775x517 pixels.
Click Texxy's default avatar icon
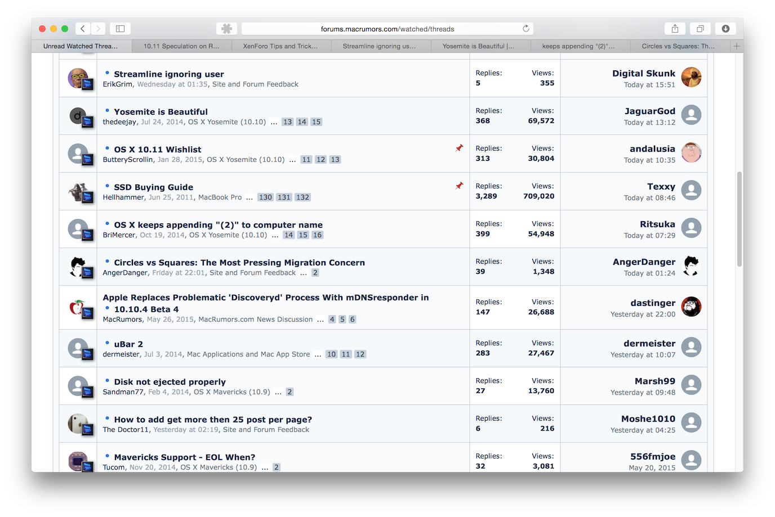coord(691,190)
